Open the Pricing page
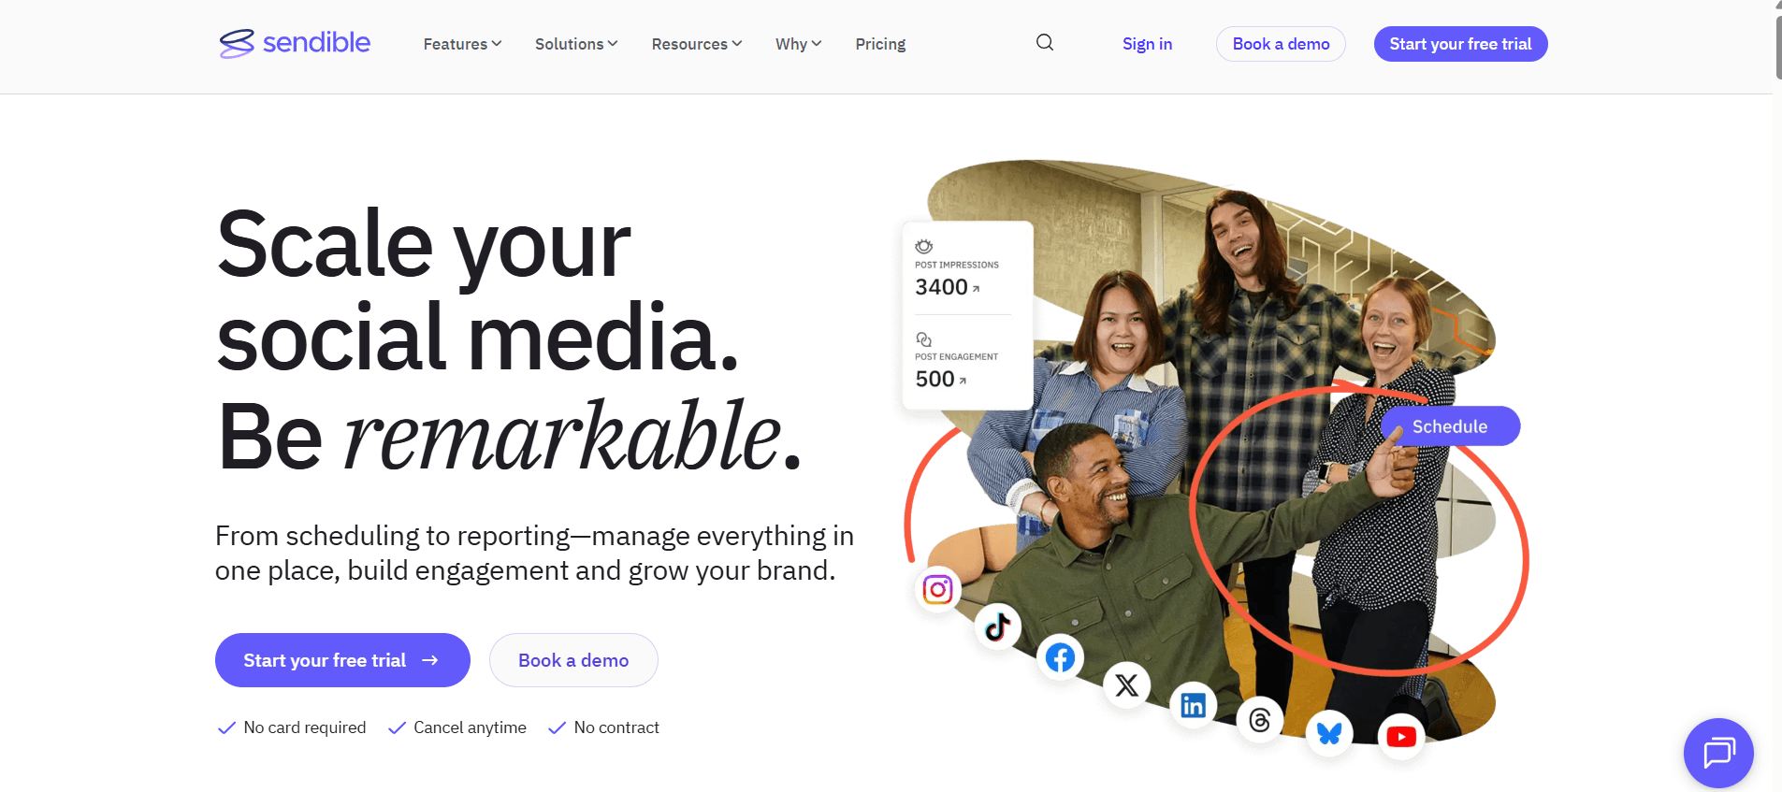Screen dimensions: 1782x792 (x=880, y=44)
